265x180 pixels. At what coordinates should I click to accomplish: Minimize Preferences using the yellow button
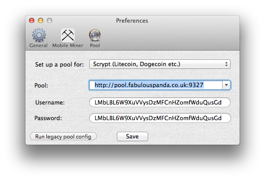point(41,21)
